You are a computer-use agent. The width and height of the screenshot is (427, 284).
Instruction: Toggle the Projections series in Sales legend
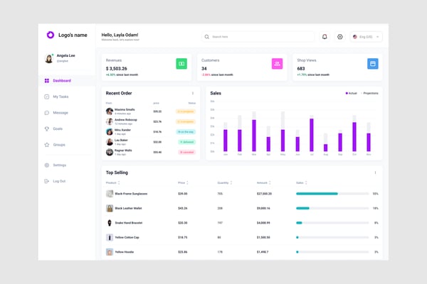[369, 93]
